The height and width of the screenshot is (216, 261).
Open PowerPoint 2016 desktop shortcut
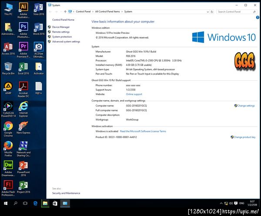tap(23, 168)
